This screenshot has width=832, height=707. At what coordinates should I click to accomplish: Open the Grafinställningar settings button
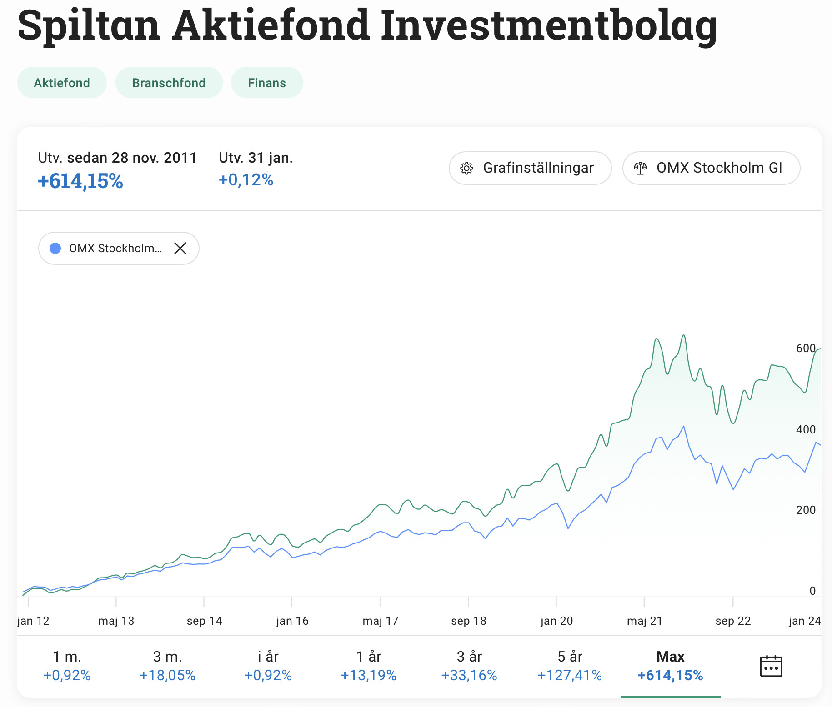pos(530,168)
